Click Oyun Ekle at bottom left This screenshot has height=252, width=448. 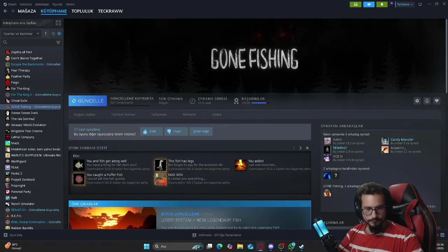(x=13, y=235)
